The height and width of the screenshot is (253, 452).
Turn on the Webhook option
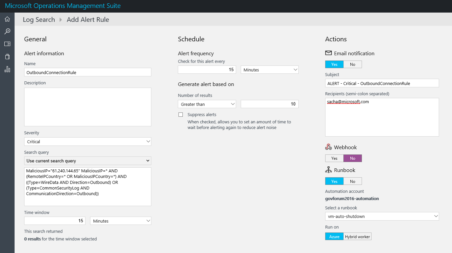[334, 158]
